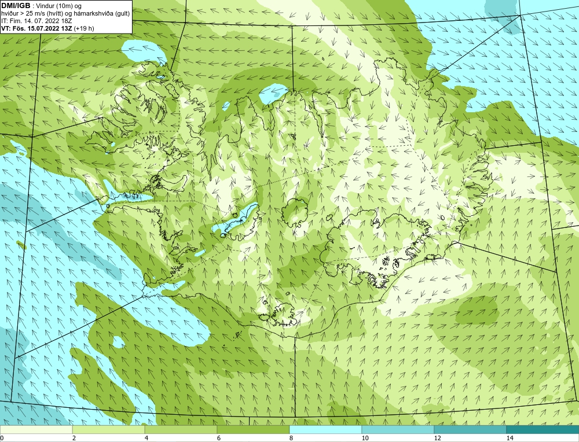Screen dimensions: 579x442
Task: Click the legend label '8'
Action: (x=291, y=438)
